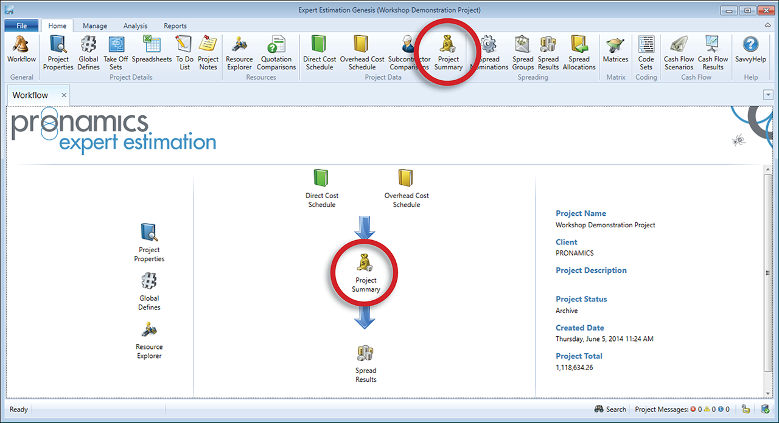Open the File menu
This screenshot has height=423, width=779.
pos(22,26)
